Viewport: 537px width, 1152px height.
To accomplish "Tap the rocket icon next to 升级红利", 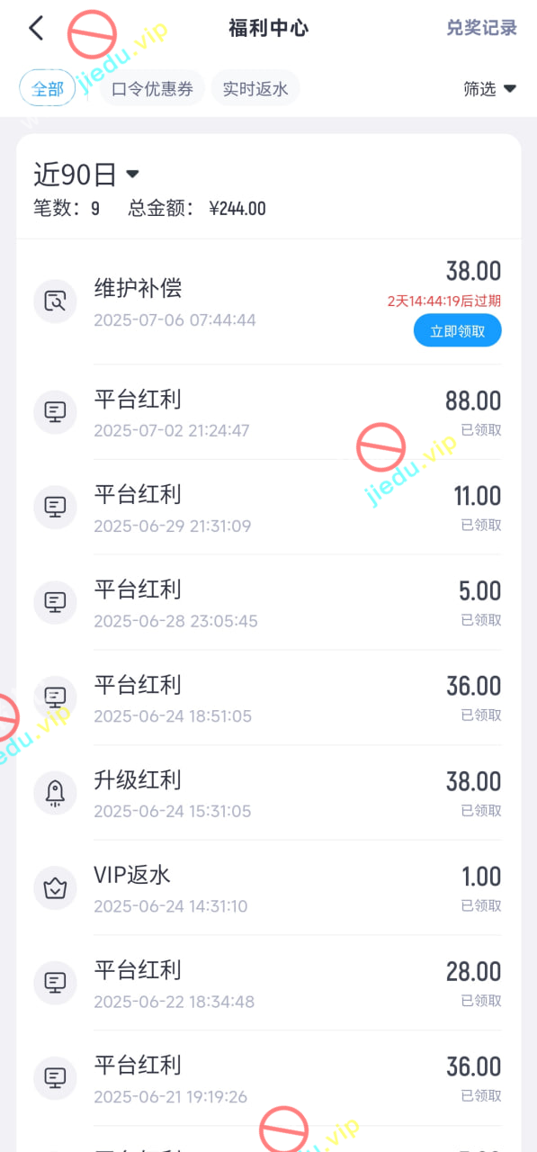I will (56, 793).
